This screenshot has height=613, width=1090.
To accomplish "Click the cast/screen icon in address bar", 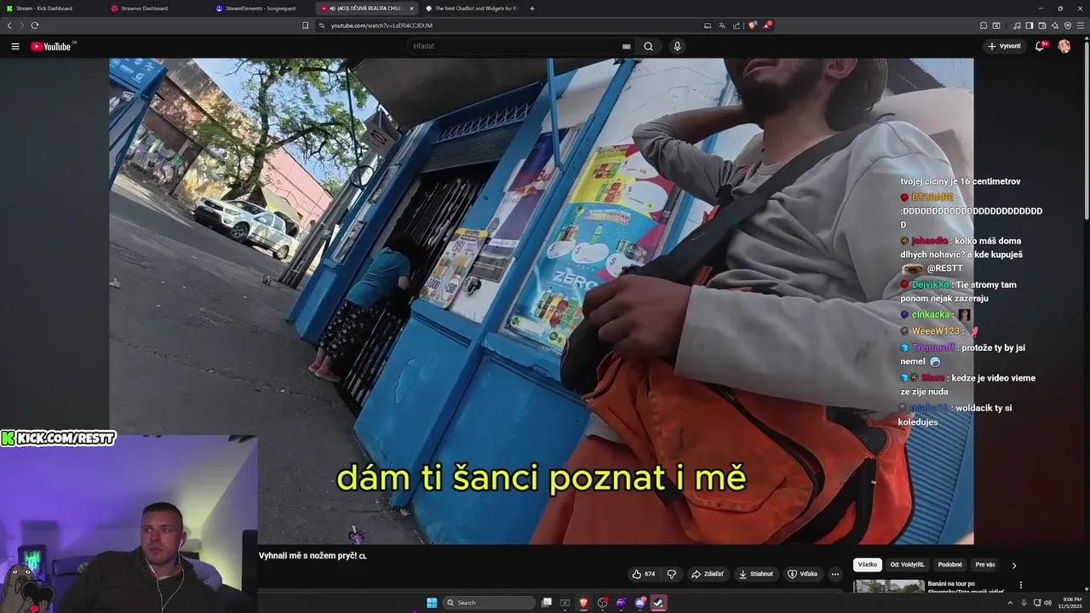I will (708, 26).
